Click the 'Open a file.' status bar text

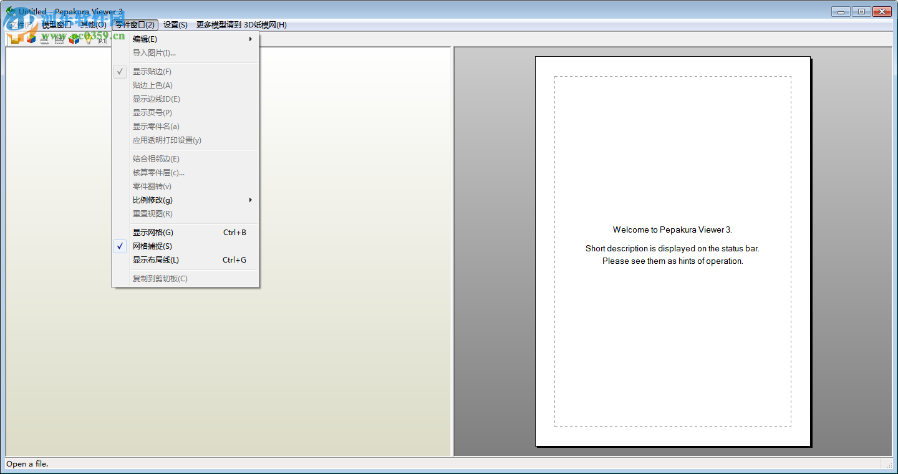[27, 463]
